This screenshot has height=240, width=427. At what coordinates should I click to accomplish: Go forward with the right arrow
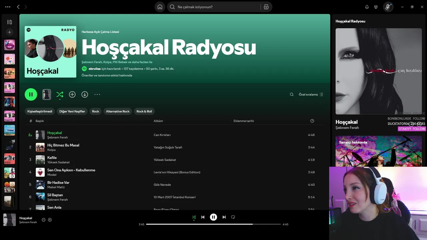[x=26, y=7]
